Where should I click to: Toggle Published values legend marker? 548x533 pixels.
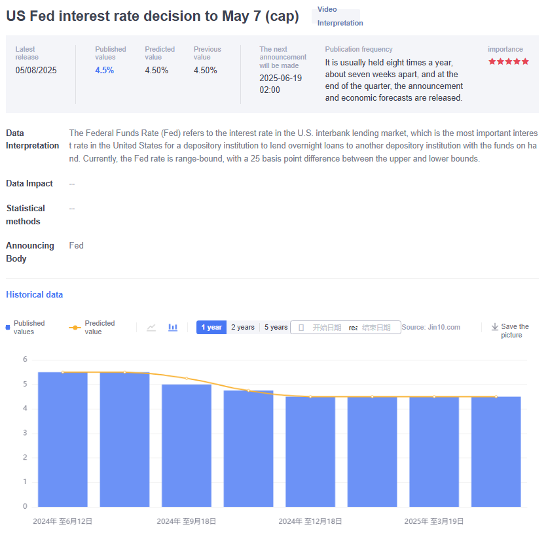click(x=8, y=328)
